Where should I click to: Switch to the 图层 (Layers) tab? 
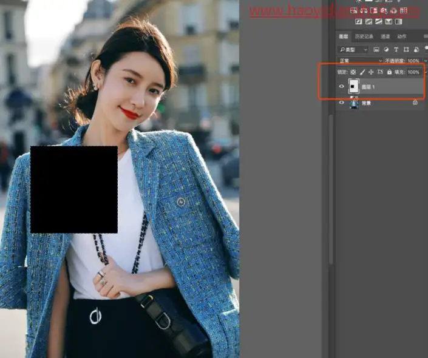pyautogui.click(x=344, y=36)
